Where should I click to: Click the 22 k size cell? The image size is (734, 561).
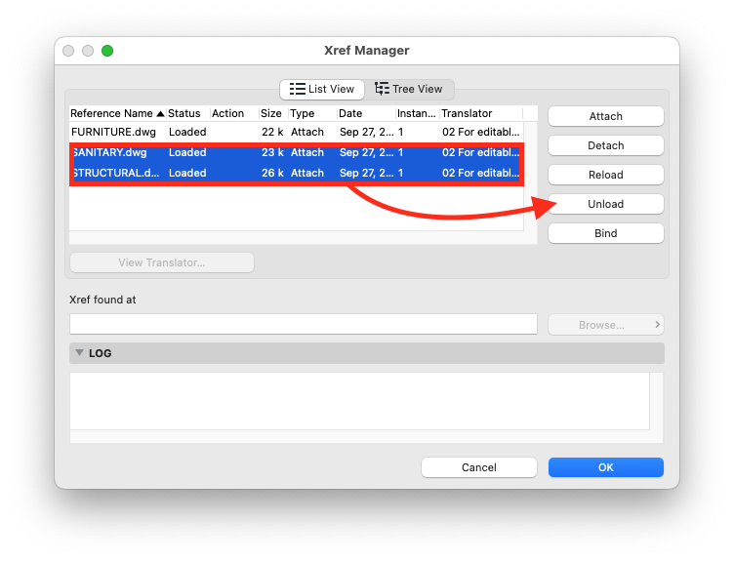click(x=272, y=132)
